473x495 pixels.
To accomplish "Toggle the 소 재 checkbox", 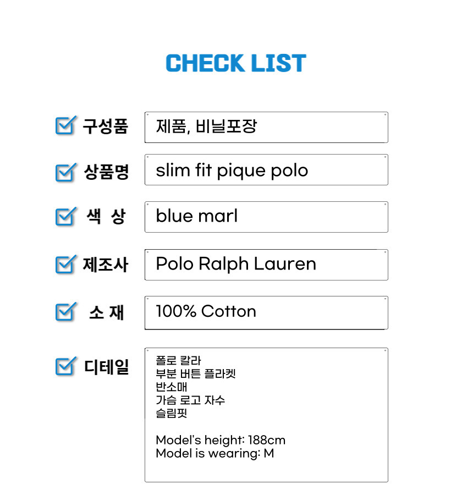I will pyautogui.click(x=65, y=312).
